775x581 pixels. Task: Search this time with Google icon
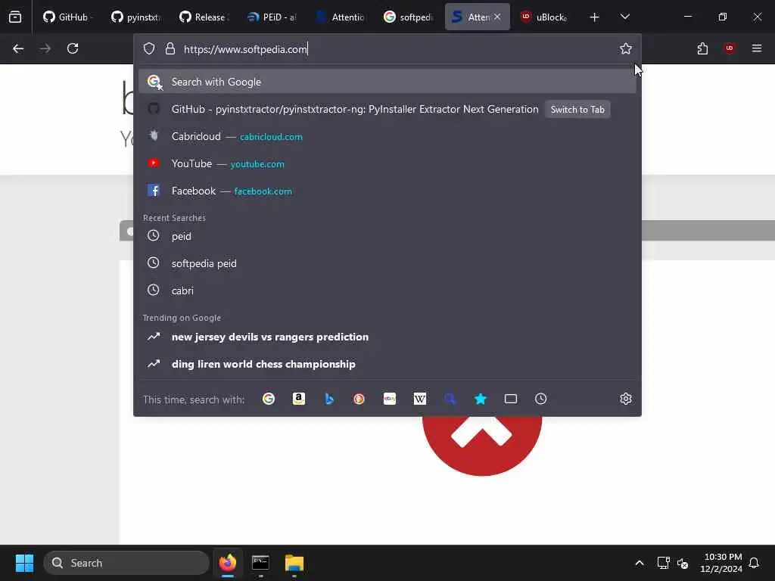coord(269,399)
